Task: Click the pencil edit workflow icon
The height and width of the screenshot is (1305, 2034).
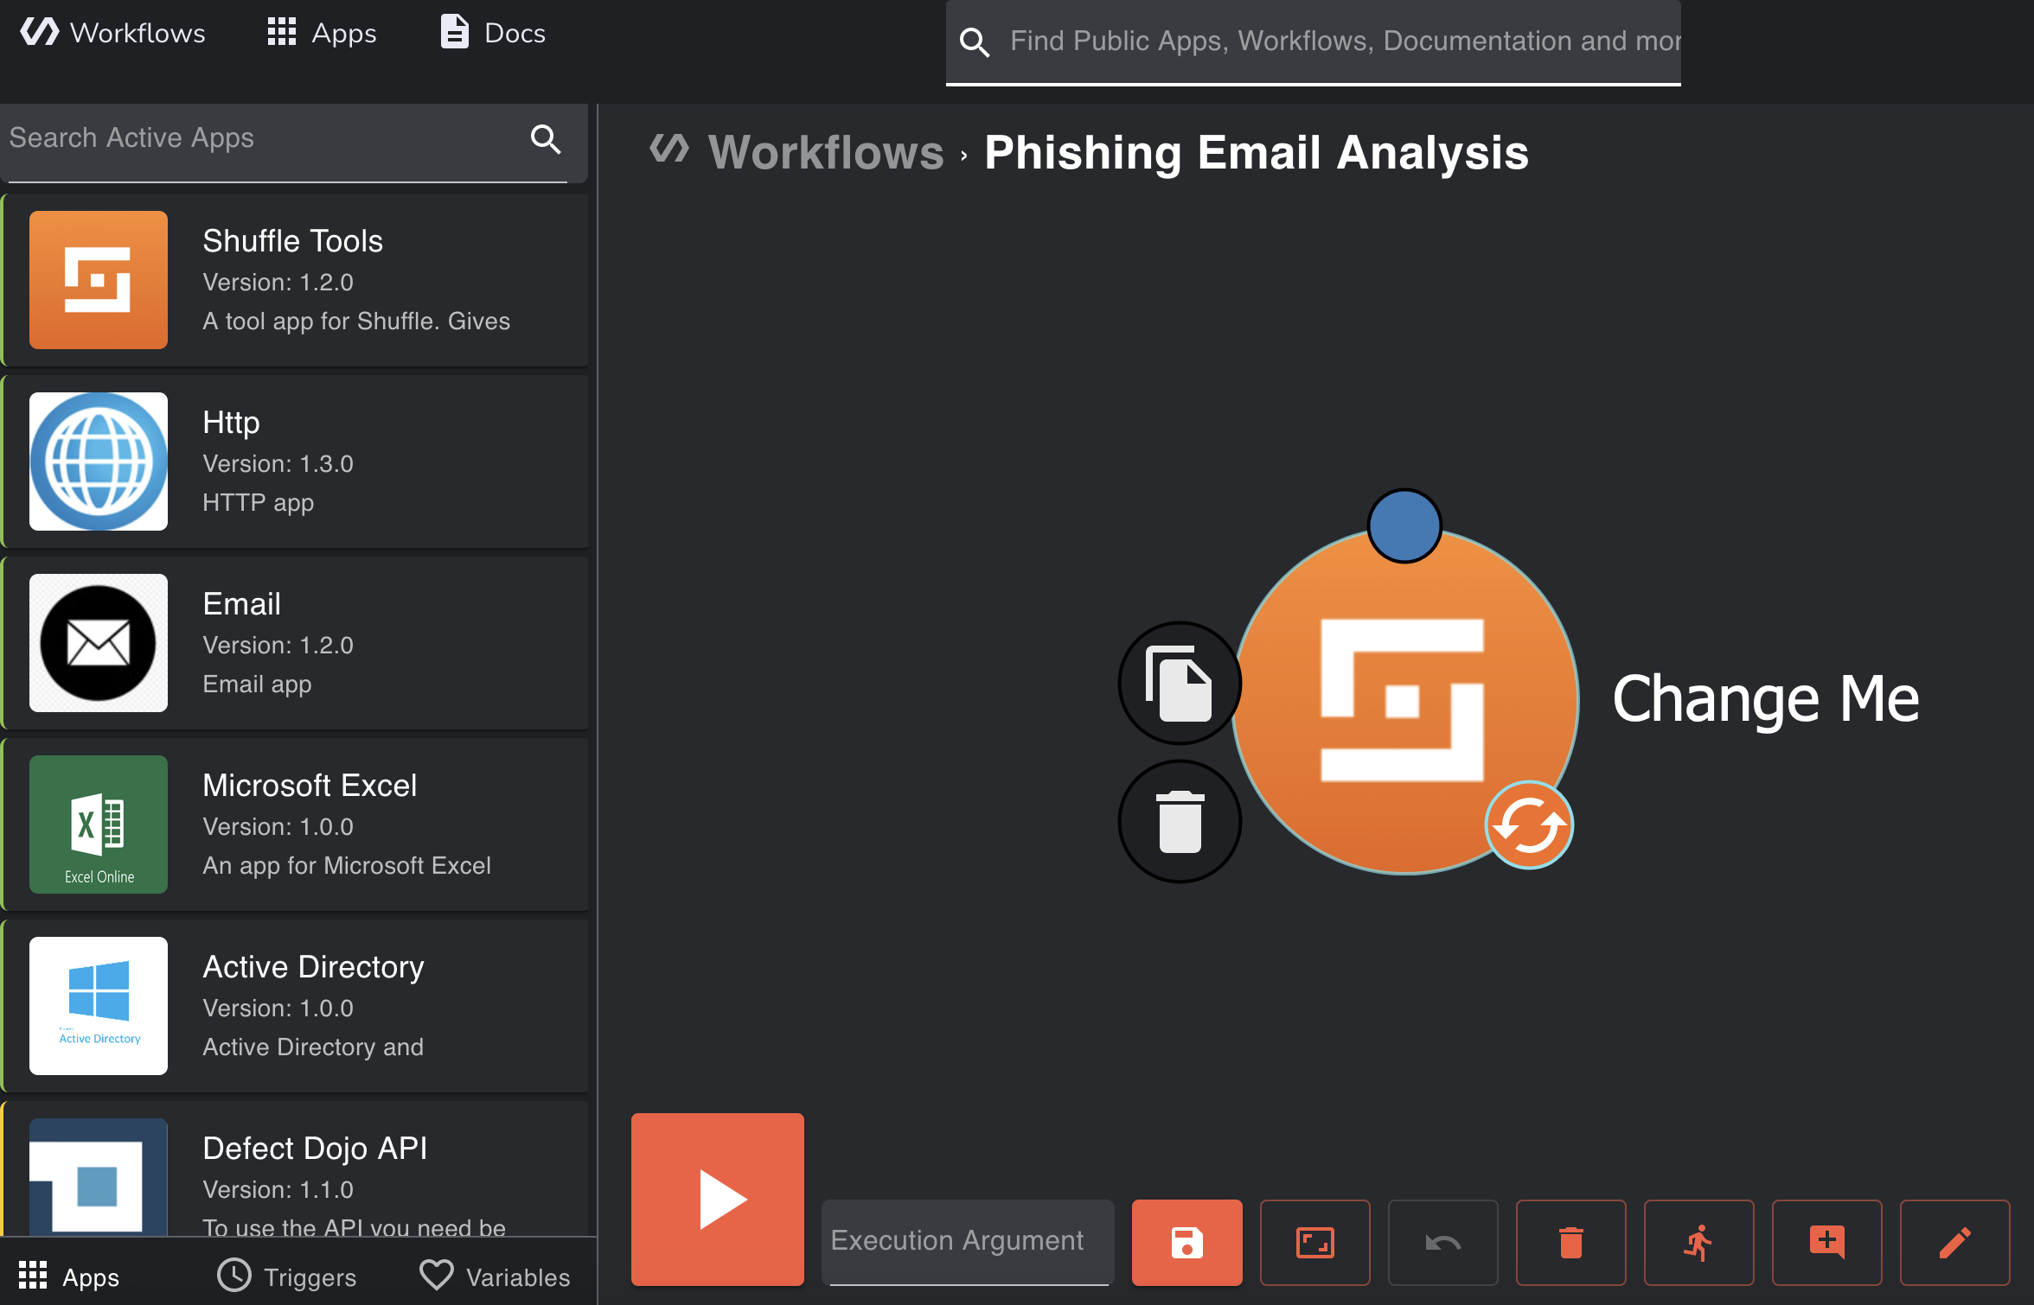Action: click(x=1954, y=1243)
